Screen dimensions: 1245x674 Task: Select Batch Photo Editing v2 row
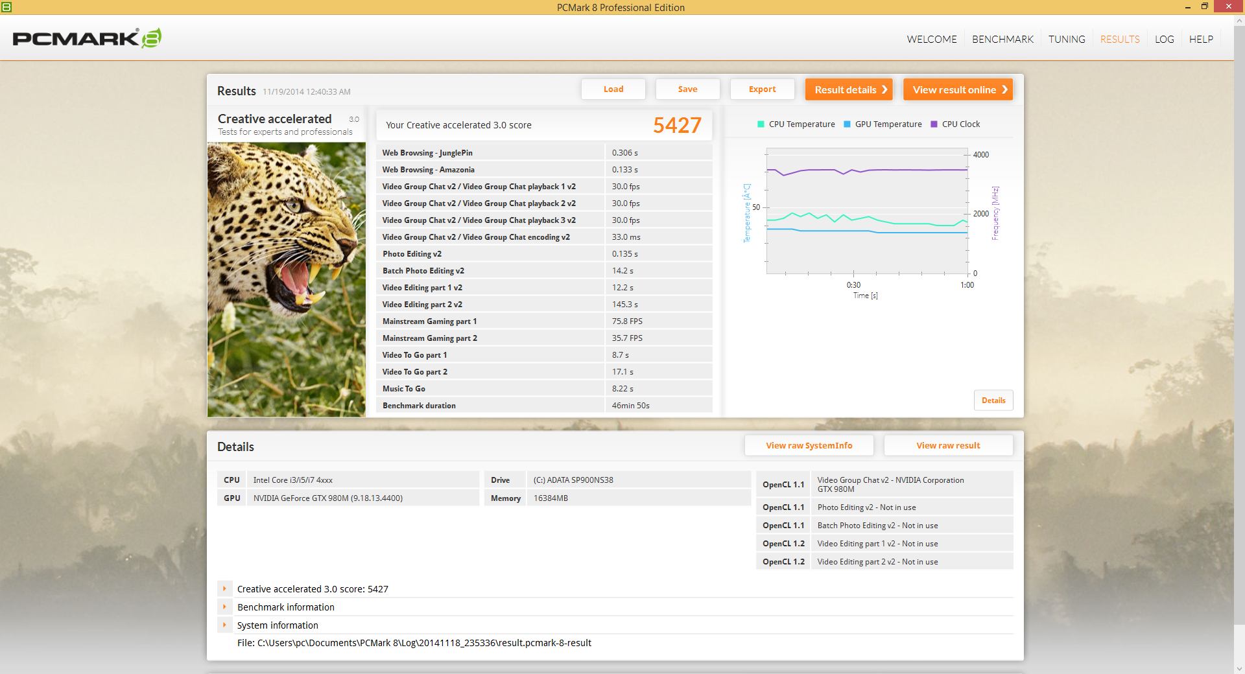(544, 271)
